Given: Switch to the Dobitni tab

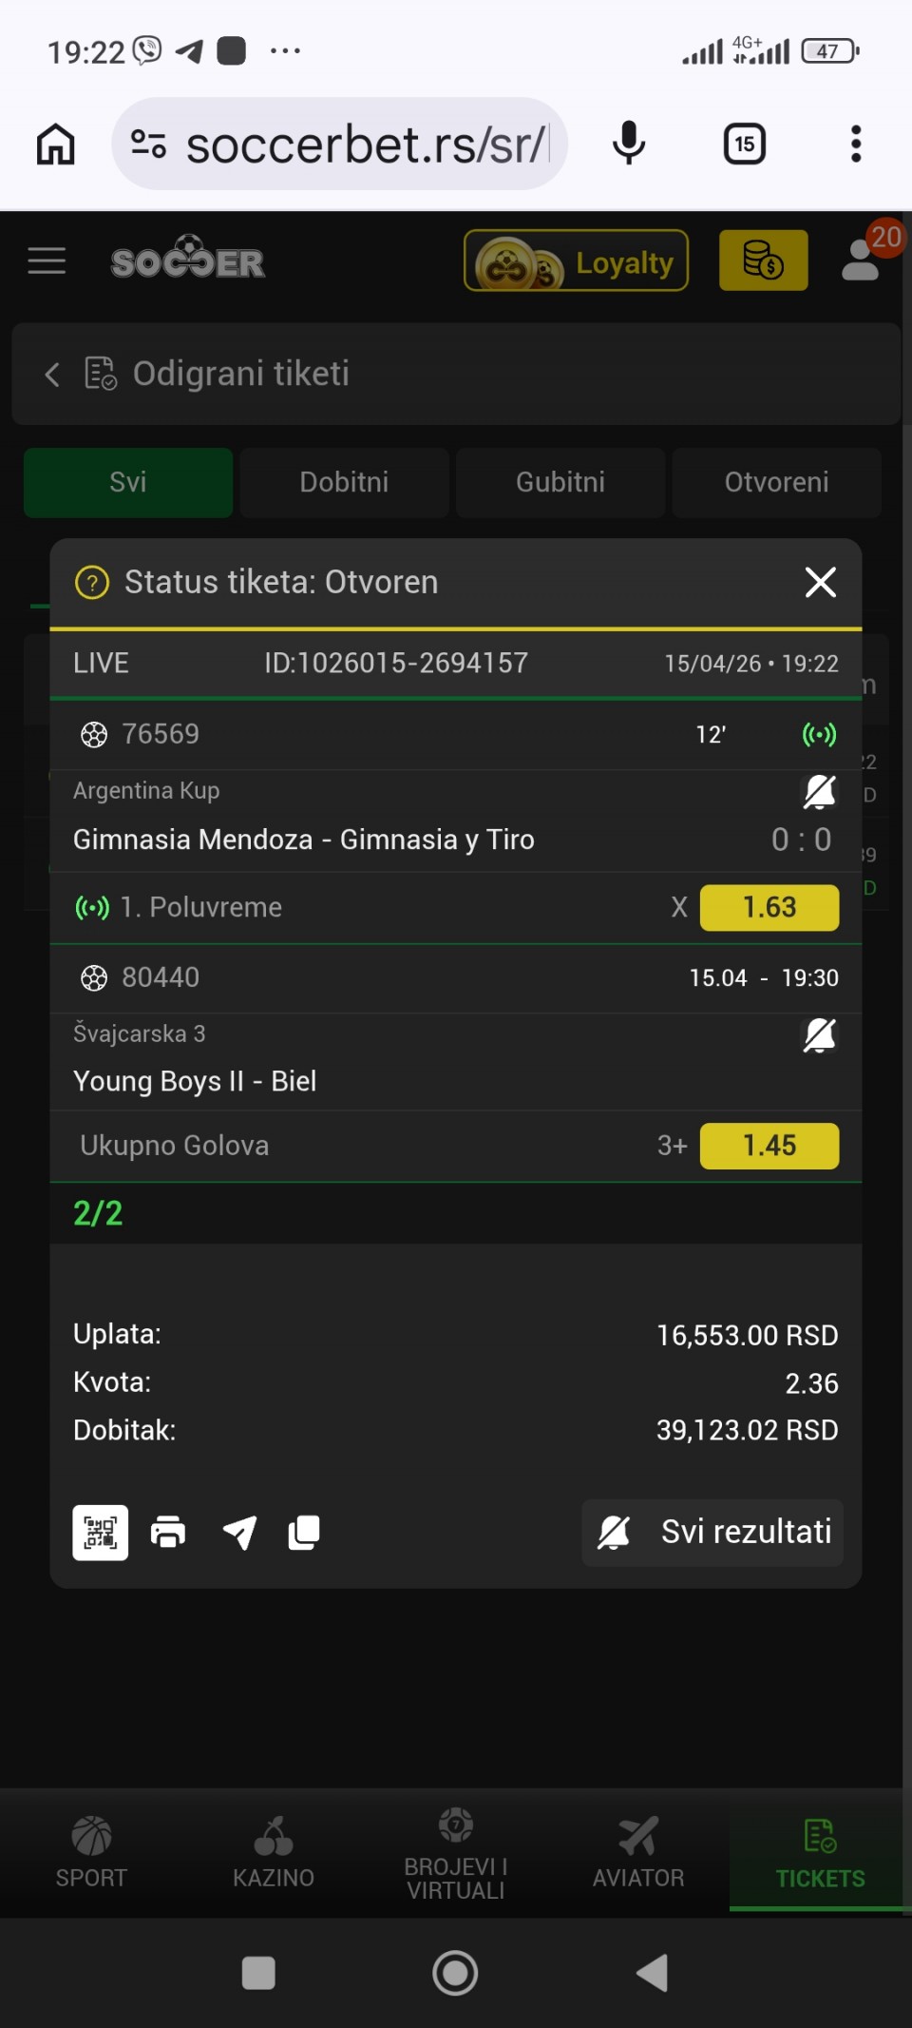Looking at the screenshot, I should pos(344,482).
